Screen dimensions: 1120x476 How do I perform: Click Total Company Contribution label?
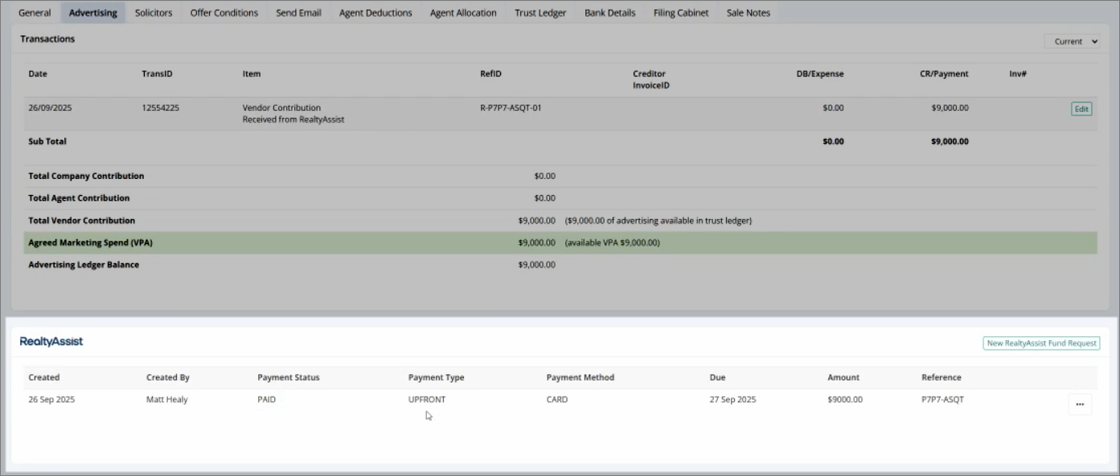[x=86, y=176]
